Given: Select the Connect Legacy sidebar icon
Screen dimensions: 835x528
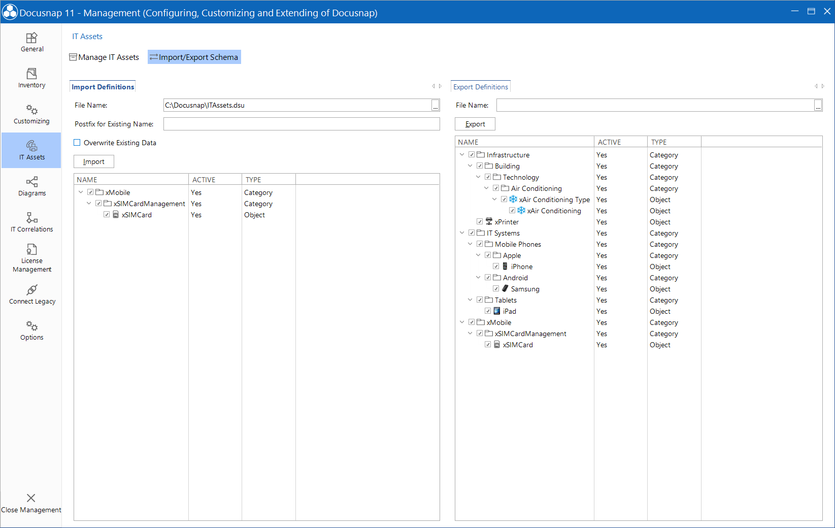Looking at the screenshot, I should point(31,294).
